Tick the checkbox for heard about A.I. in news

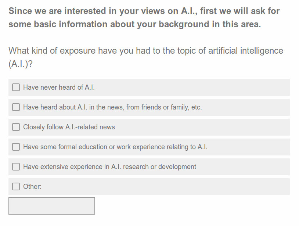coord(16,107)
